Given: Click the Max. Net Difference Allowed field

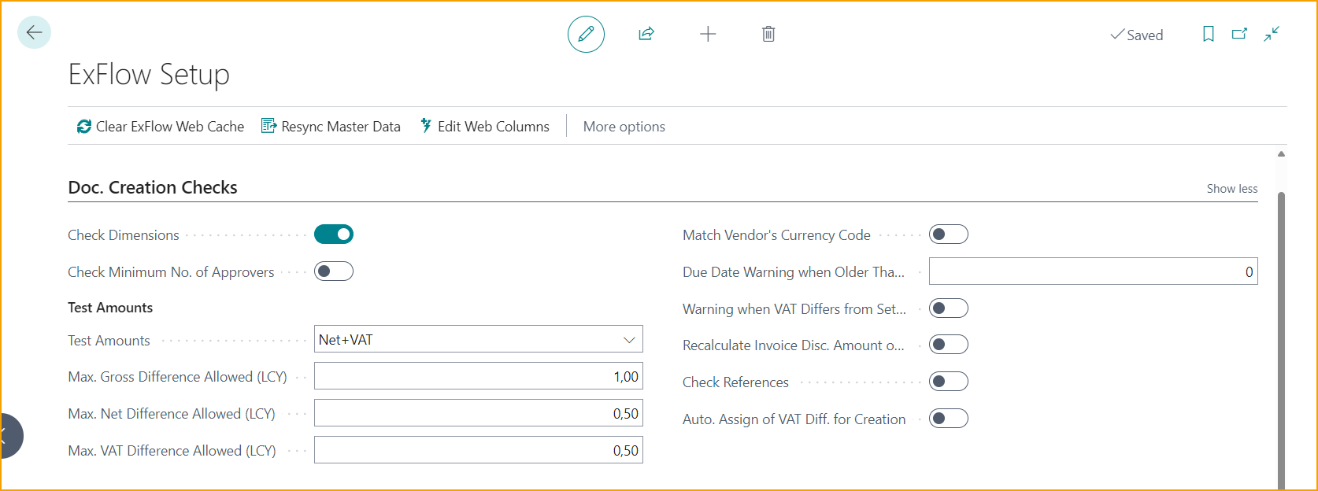Looking at the screenshot, I should click(479, 413).
